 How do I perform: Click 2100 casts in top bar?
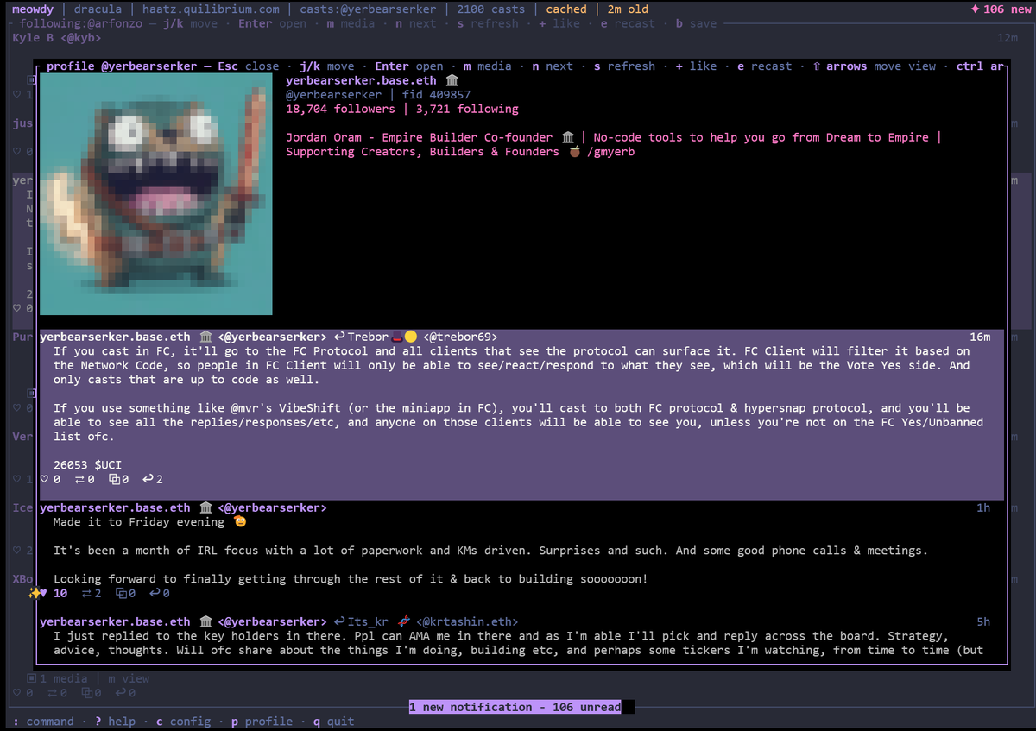[490, 9]
